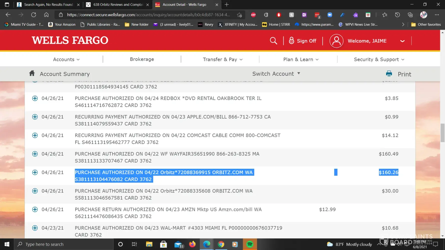The height and width of the screenshot is (250, 445).
Task: Click the printer icon next to Print
Action: pos(389,74)
